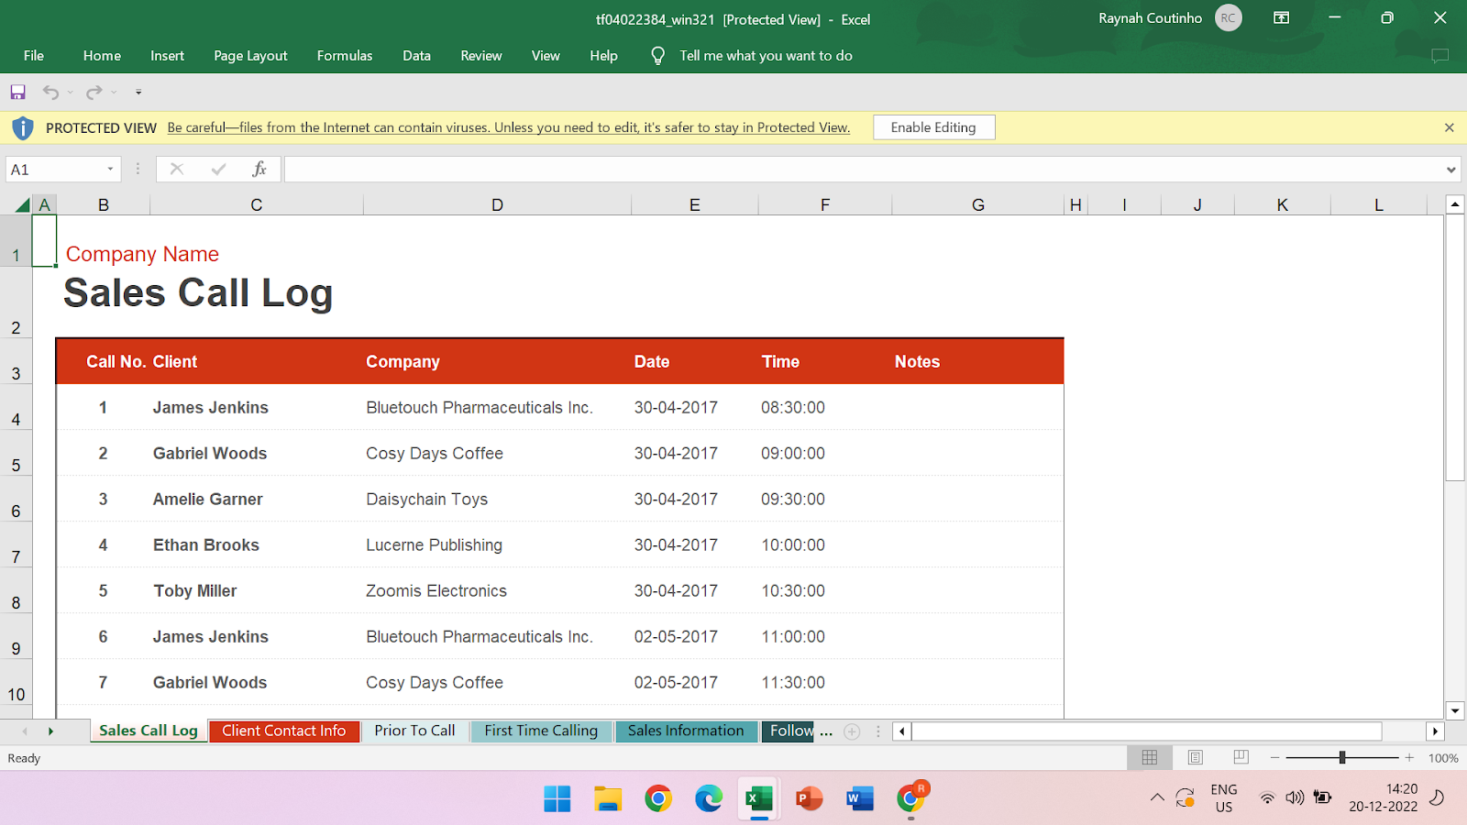Switch to Page Break Preview view
1467x825 pixels.
(1241, 757)
